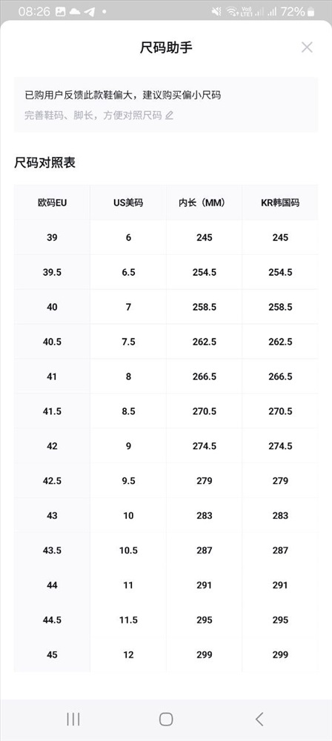The height and width of the screenshot is (741, 332).
Task: Tap the US size 10.5 cell
Action: coord(128,550)
